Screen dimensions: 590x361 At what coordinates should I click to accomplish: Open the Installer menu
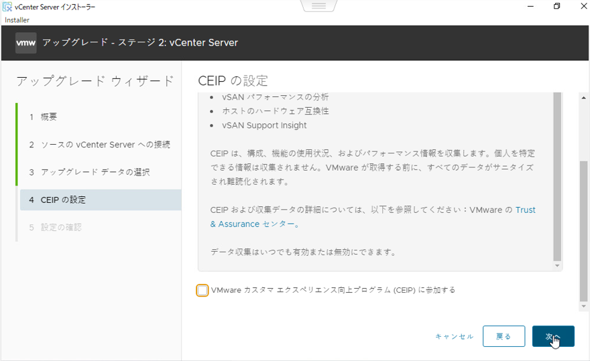point(17,20)
